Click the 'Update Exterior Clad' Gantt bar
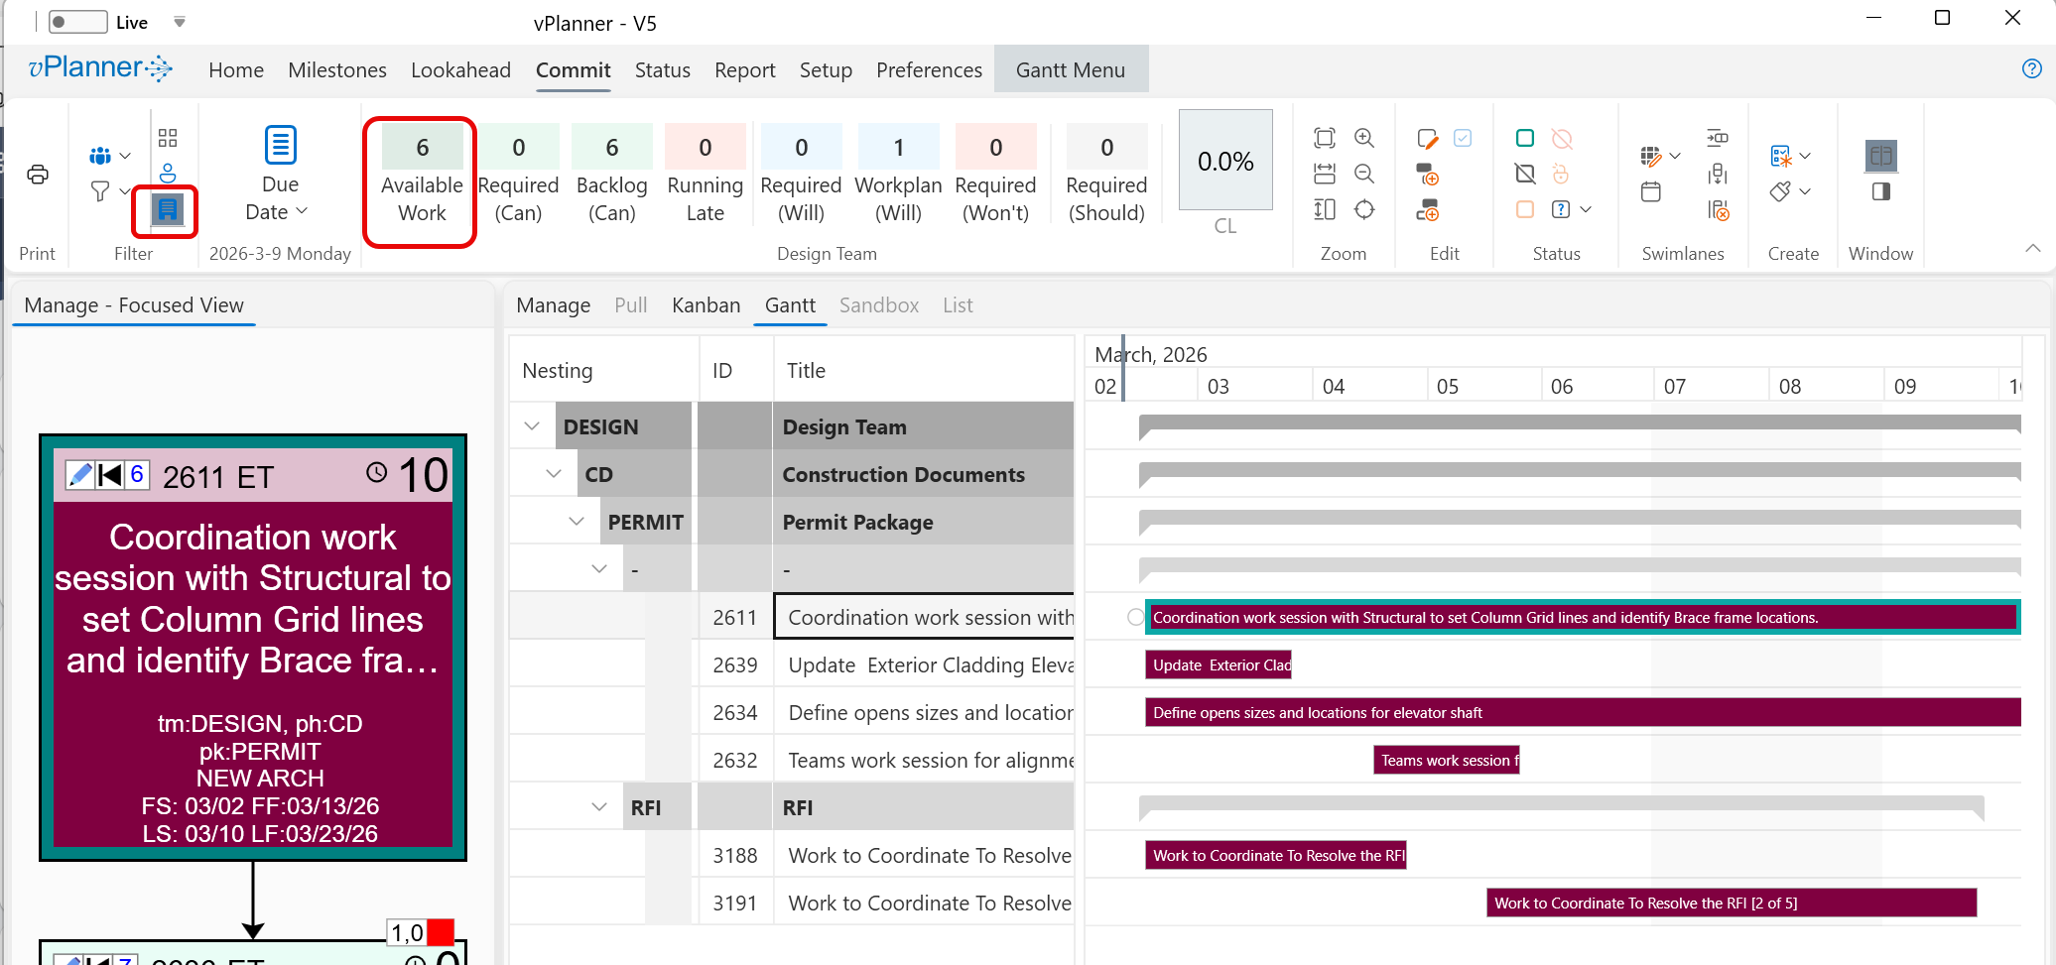This screenshot has width=2056, height=965. [x=1219, y=665]
